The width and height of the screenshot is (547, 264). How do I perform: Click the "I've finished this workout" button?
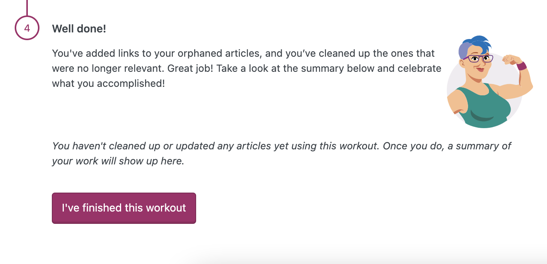click(124, 208)
